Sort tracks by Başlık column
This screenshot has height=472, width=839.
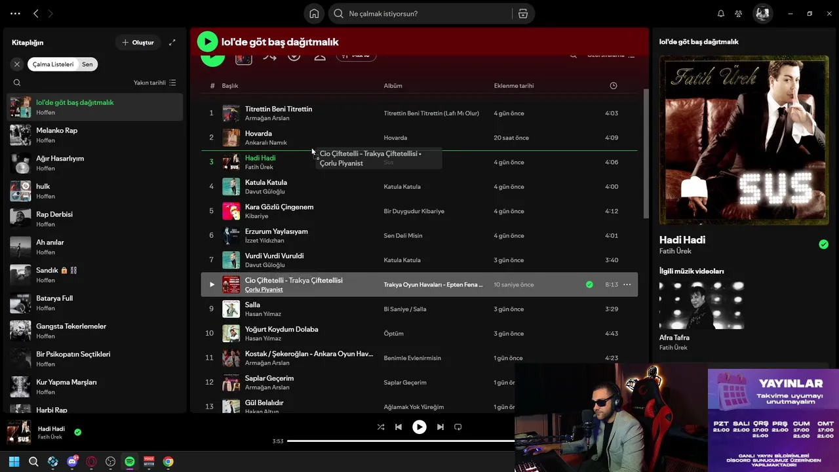click(x=229, y=86)
